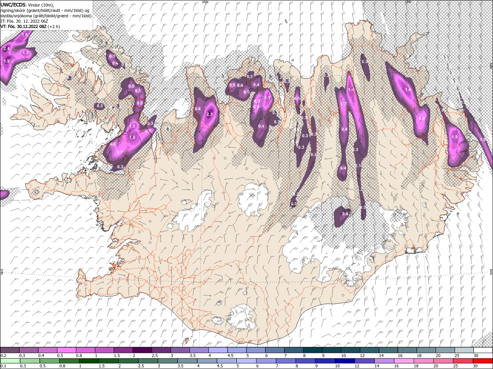Image resolution: width=493 pixels, height=369 pixels.
Task: Select the dark purple swatch labeled 2 in the upper legend
Action: 142,351
